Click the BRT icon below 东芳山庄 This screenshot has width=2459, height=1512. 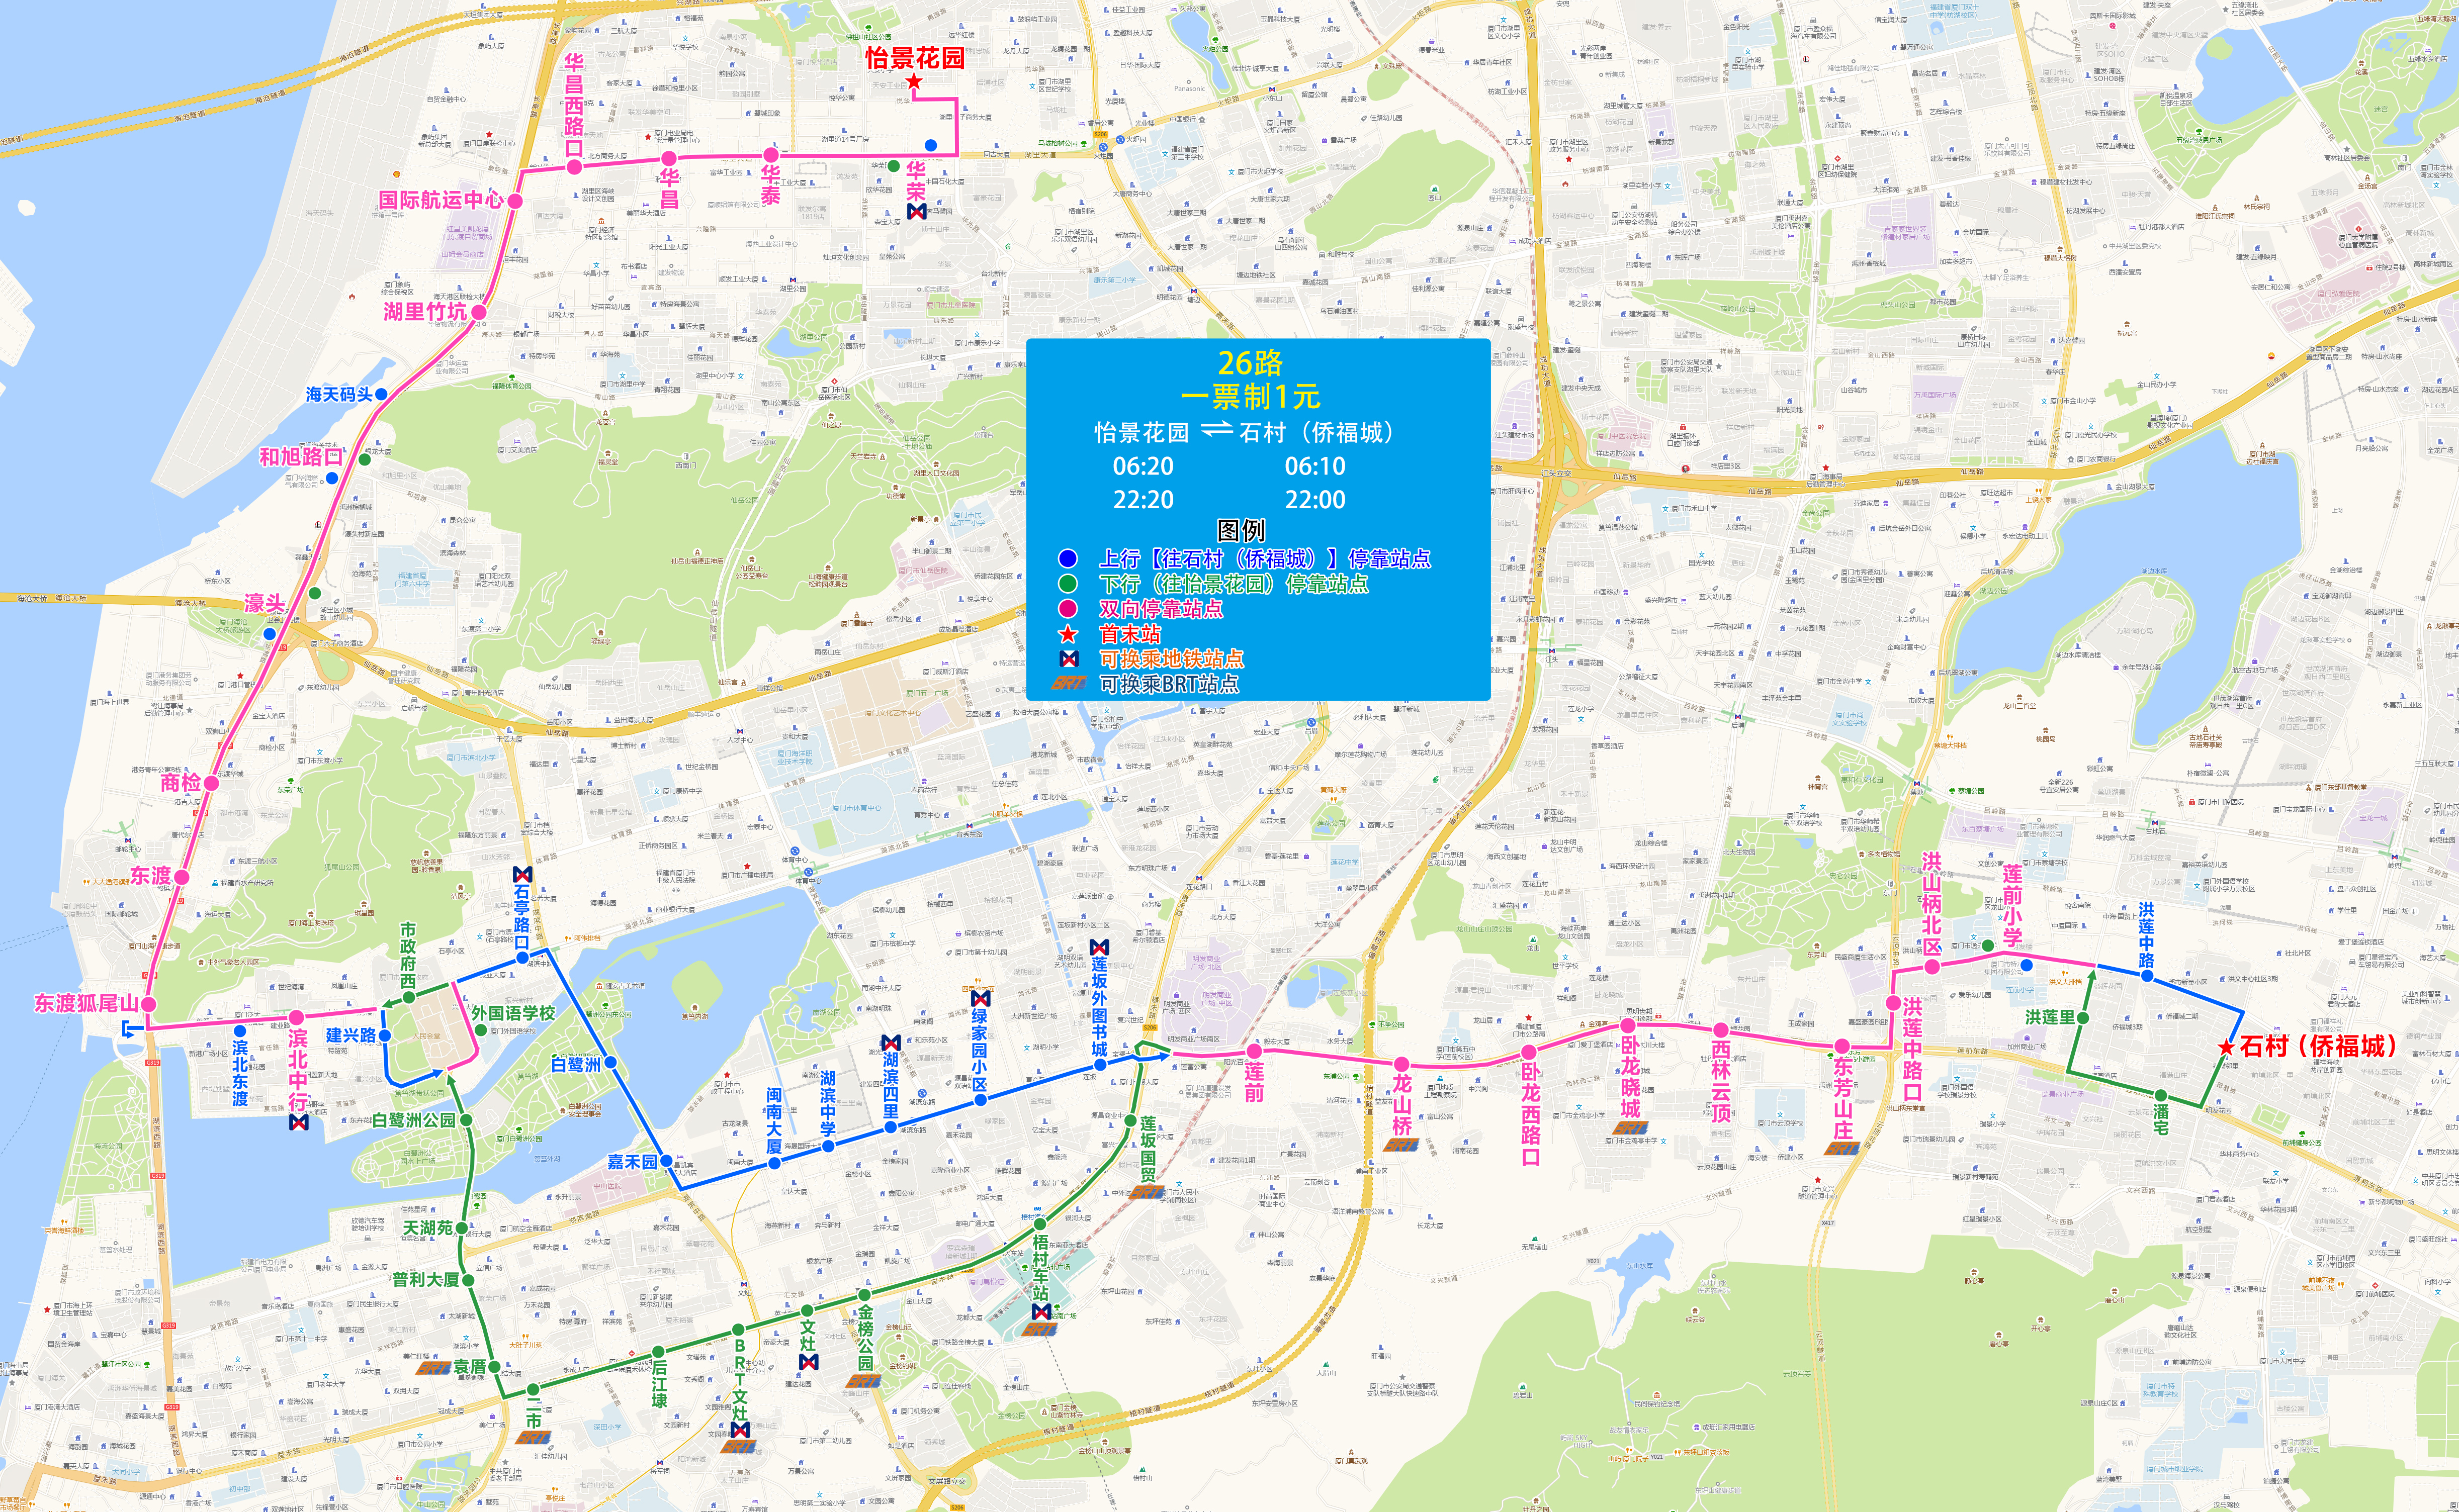coord(1843,1149)
